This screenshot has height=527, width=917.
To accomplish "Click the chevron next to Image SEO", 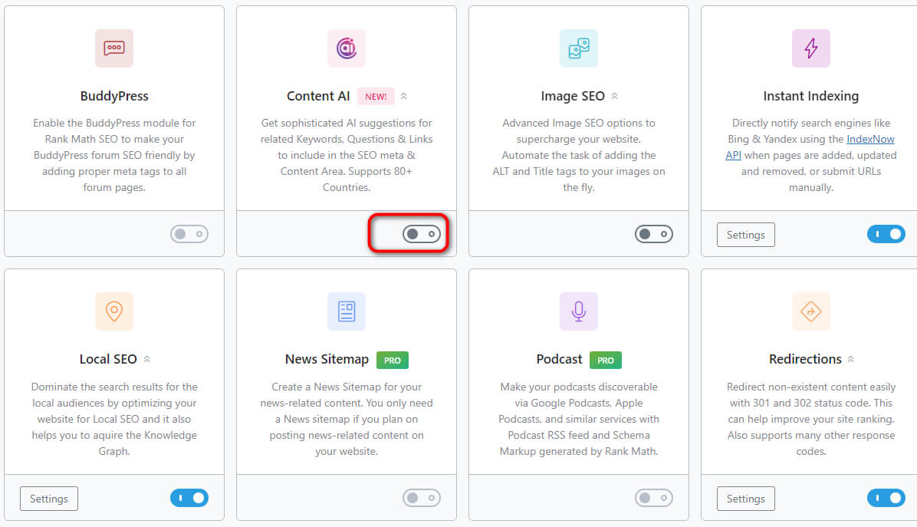I will click(x=614, y=97).
